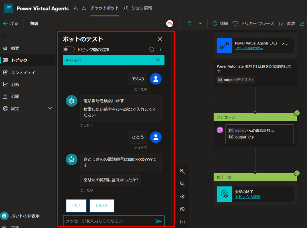Open エンティティ in the sidebar
Viewport: 307px width, 228px height.
(x=19, y=72)
